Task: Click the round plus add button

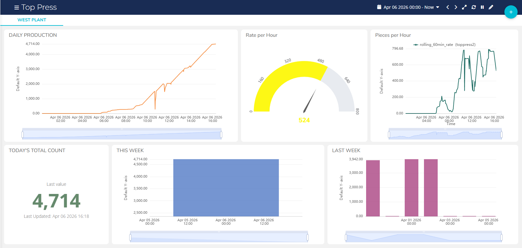Action: [x=511, y=12]
